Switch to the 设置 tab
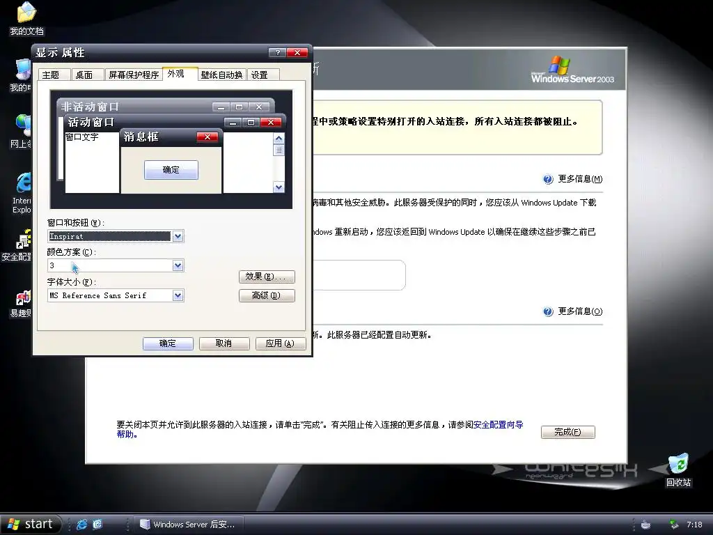Screen dimensions: 713x535 click(263, 75)
